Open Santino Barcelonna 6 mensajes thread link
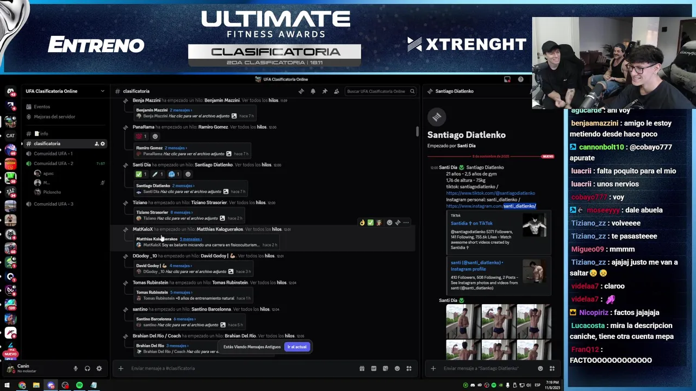This screenshot has width=696, height=391. [x=184, y=319]
